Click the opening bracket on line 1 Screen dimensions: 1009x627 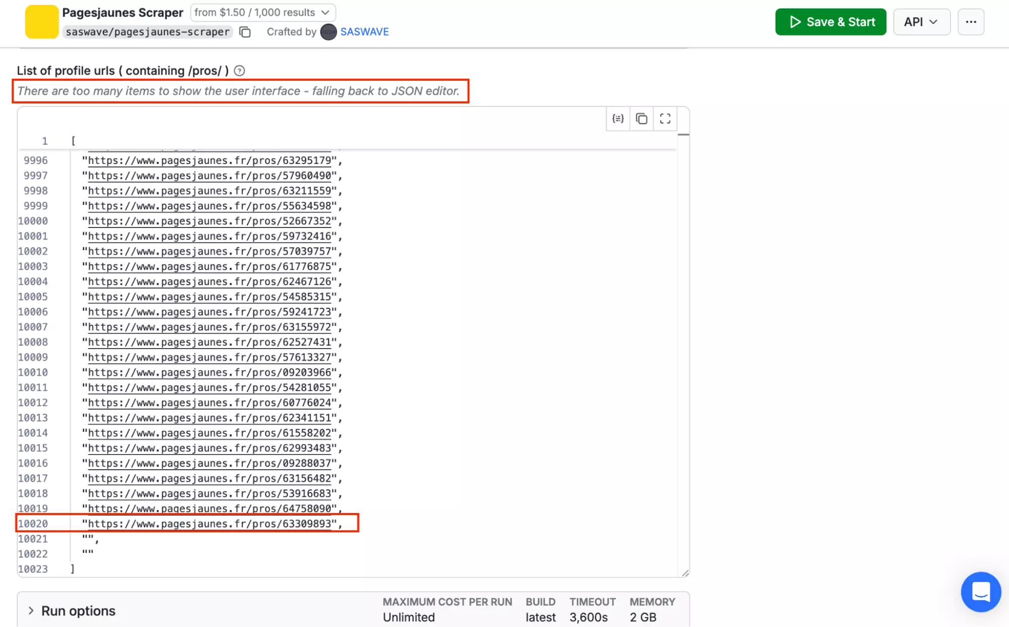click(73, 141)
